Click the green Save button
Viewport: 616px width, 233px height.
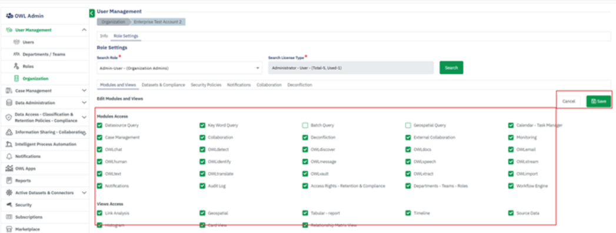599,101
